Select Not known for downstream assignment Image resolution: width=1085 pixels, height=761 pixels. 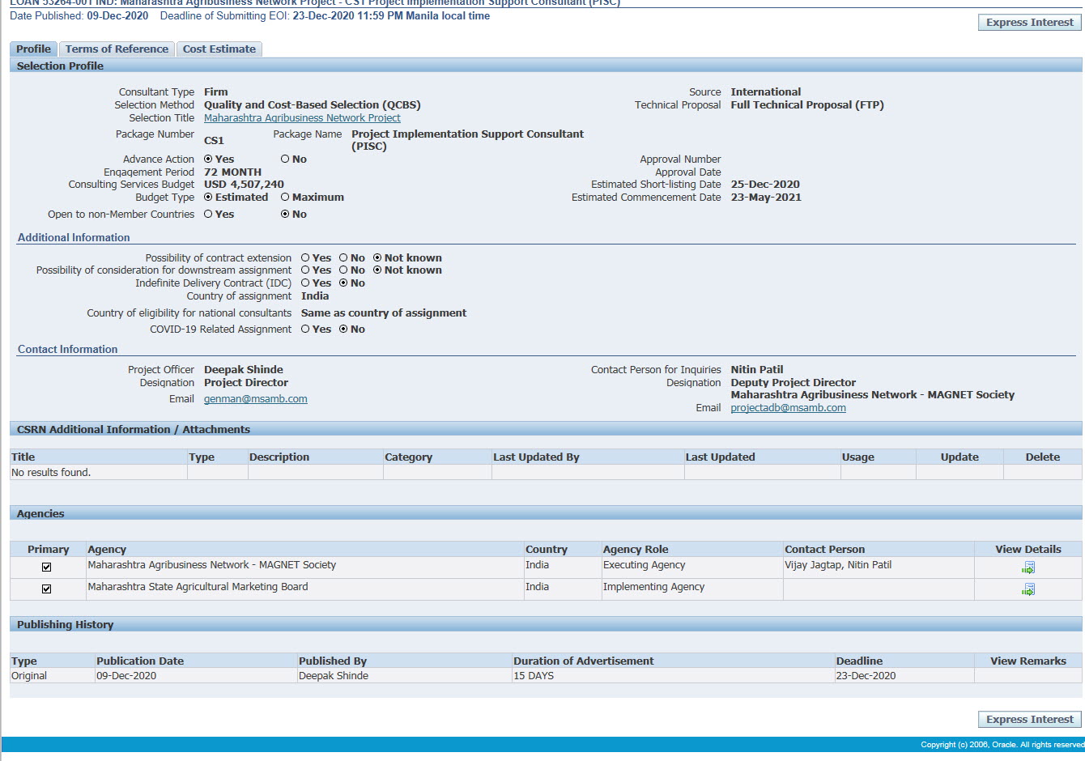[x=377, y=270]
